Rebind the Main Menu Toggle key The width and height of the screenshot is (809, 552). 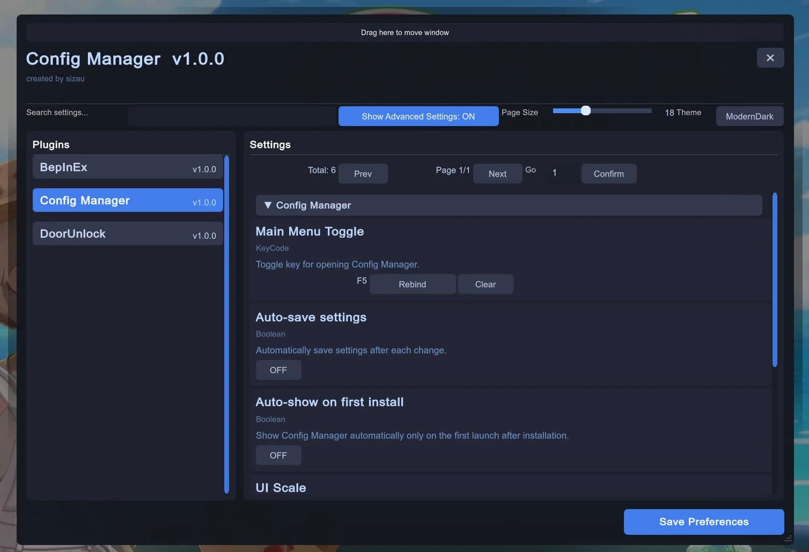412,284
